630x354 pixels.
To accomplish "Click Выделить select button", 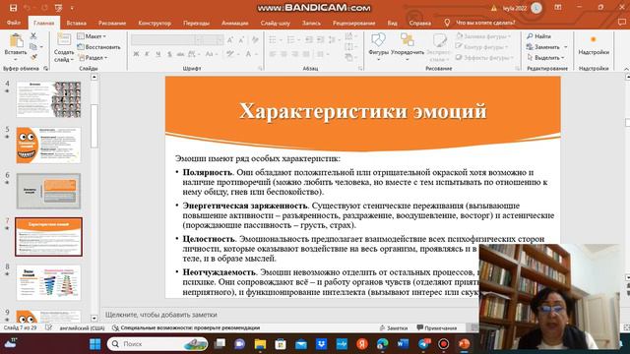I will tap(545, 57).
